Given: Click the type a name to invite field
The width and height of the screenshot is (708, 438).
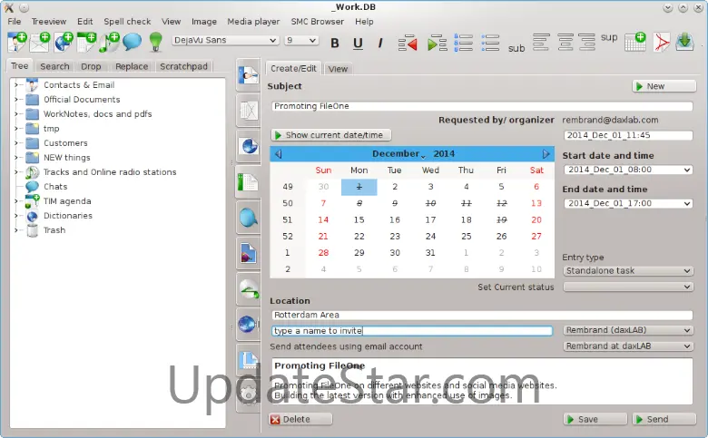Looking at the screenshot, I should 412,331.
